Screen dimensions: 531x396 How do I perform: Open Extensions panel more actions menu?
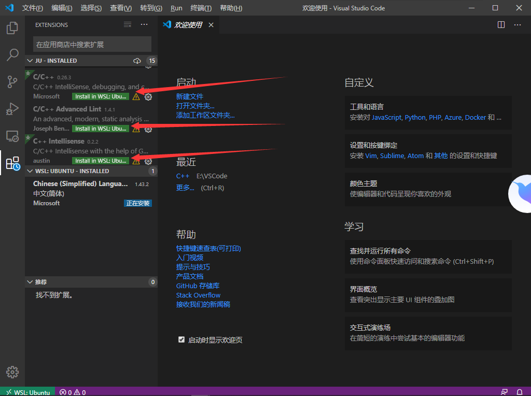[144, 25]
